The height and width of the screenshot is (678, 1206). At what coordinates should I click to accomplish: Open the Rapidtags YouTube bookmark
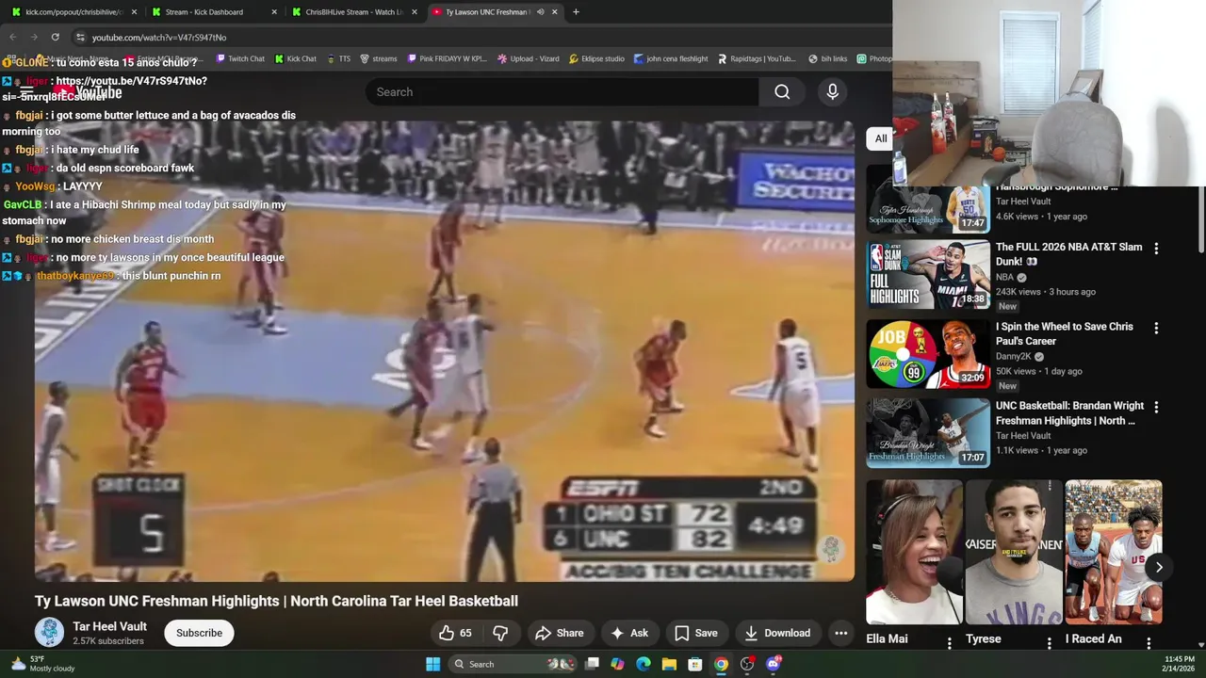757,58
